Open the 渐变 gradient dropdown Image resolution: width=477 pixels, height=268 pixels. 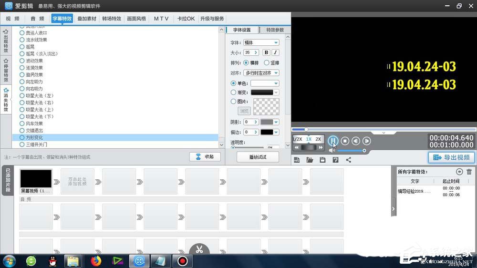click(x=265, y=92)
